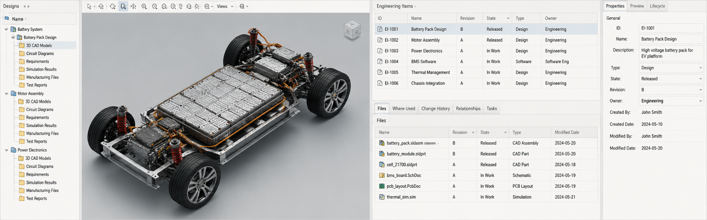
Task: Open the Type dropdown in Properties
Action: pyautogui.click(x=671, y=68)
